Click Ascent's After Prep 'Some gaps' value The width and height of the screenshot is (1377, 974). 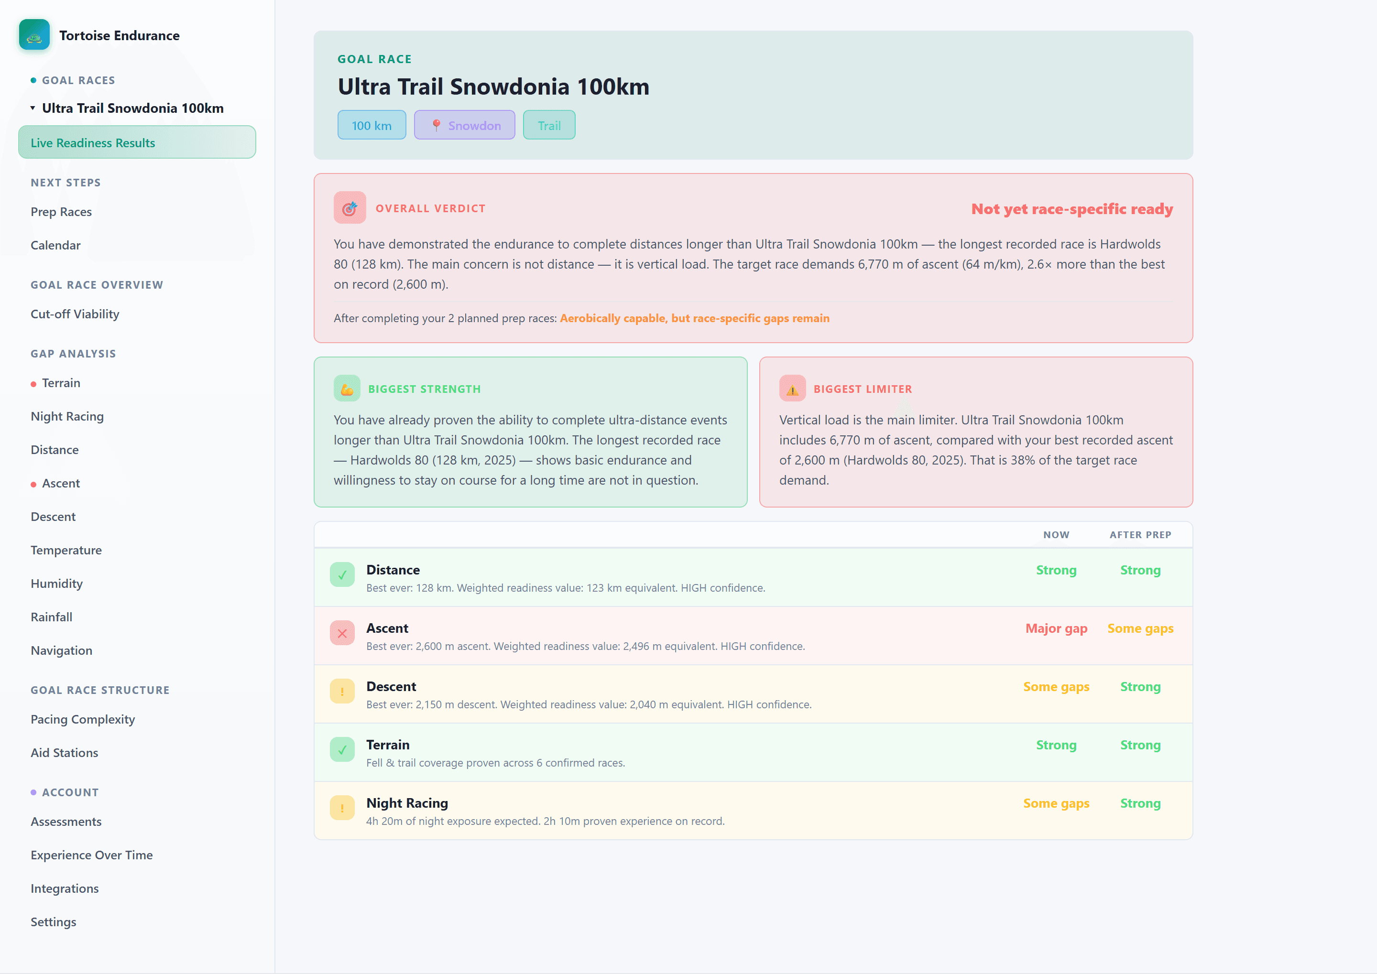pyautogui.click(x=1140, y=628)
